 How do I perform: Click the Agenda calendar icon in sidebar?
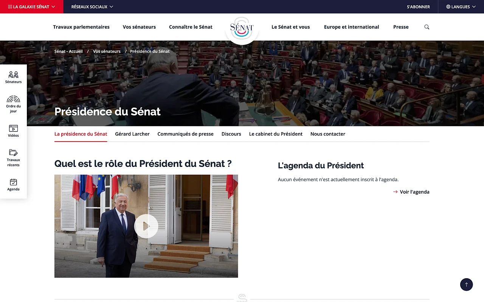pyautogui.click(x=13, y=182)
